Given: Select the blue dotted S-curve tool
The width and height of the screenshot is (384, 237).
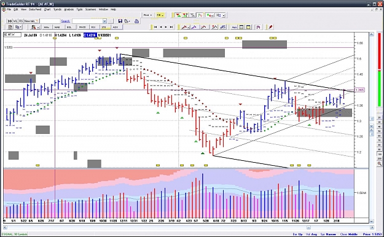Looking at the screenshot, I should point(223,27).
